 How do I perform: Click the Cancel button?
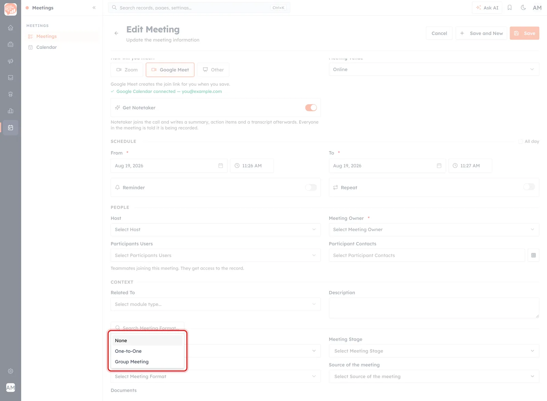point(439,33)
